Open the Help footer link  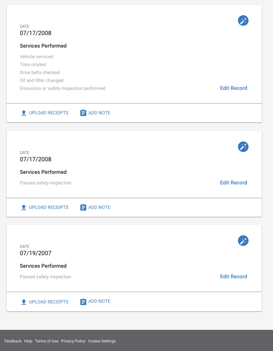[x=28, y=341]
